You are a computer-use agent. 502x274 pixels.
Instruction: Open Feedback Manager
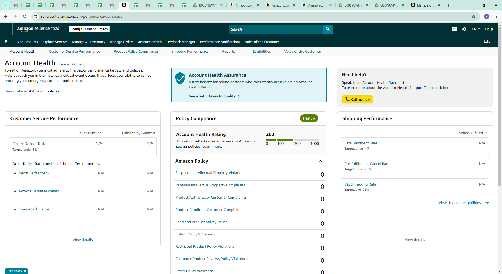pos(181,42)
